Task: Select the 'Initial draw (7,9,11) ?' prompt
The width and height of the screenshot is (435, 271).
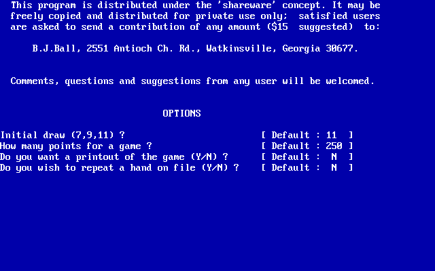Action: pos(63,135)
